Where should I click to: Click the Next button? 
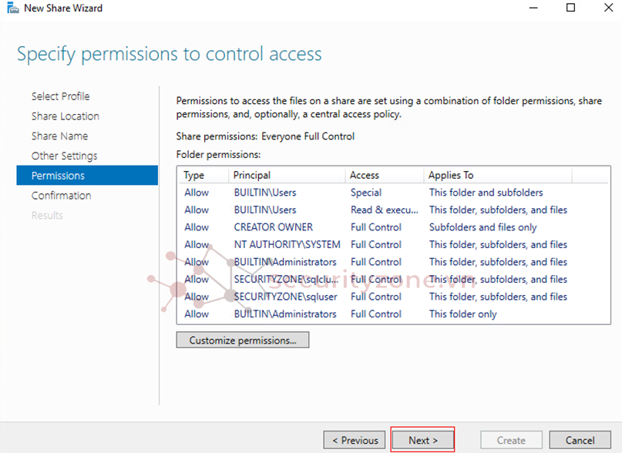pos(422,440)
